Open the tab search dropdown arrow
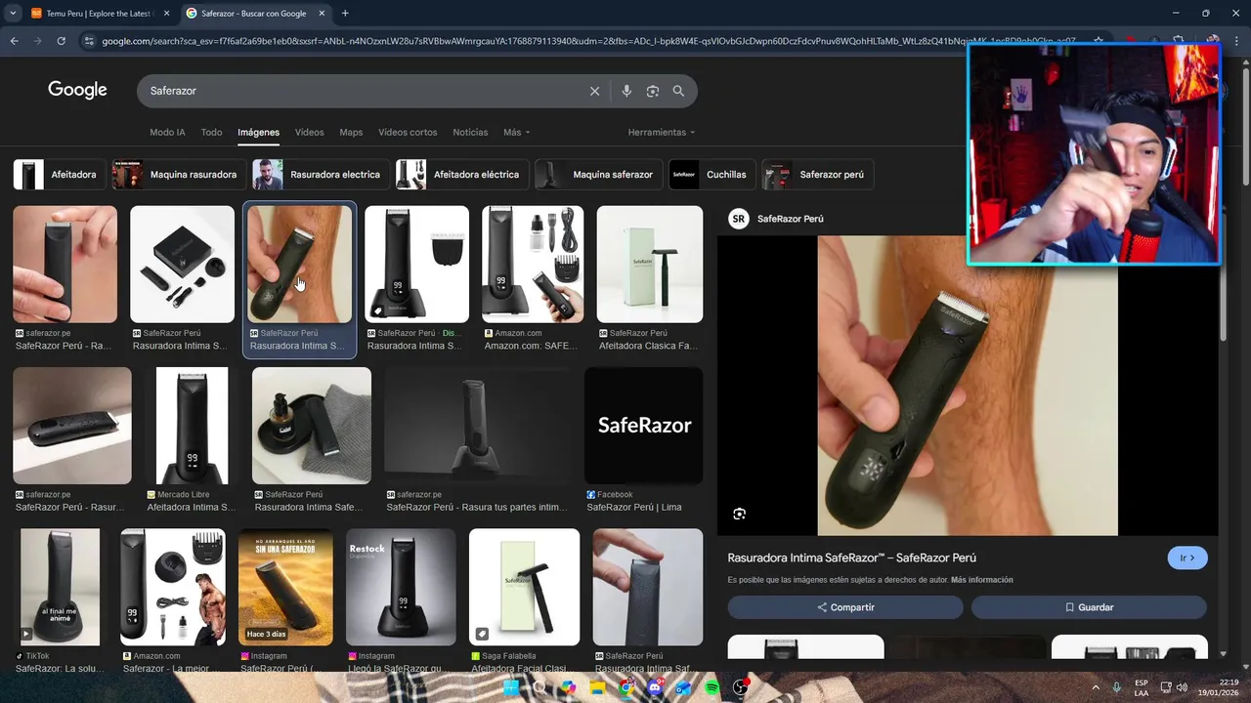The width and height of the screenshot is (1251, 703). click(12, 13)
